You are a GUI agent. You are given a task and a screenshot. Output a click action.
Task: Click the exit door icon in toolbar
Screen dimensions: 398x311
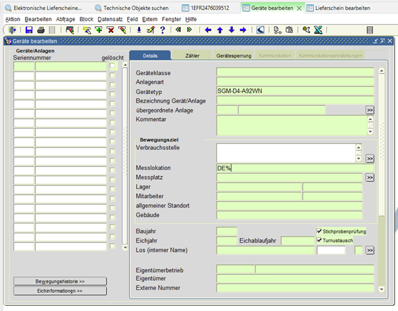coord(12,30)
